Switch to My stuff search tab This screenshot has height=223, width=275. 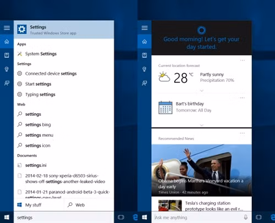(39, 205)
